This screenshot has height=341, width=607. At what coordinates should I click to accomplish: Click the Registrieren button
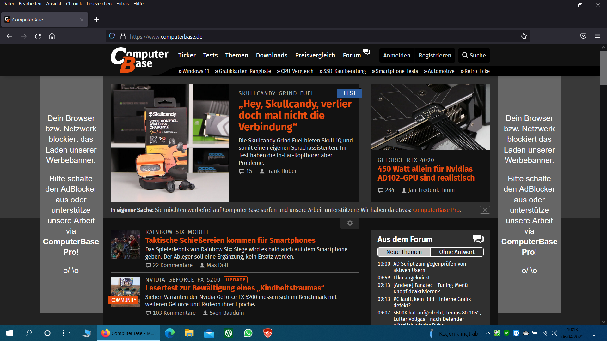(435, 55)
